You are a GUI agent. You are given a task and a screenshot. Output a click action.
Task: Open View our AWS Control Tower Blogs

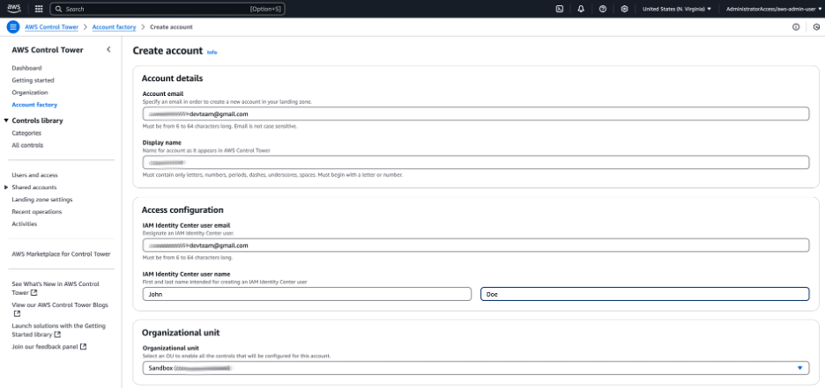point(60,305)
